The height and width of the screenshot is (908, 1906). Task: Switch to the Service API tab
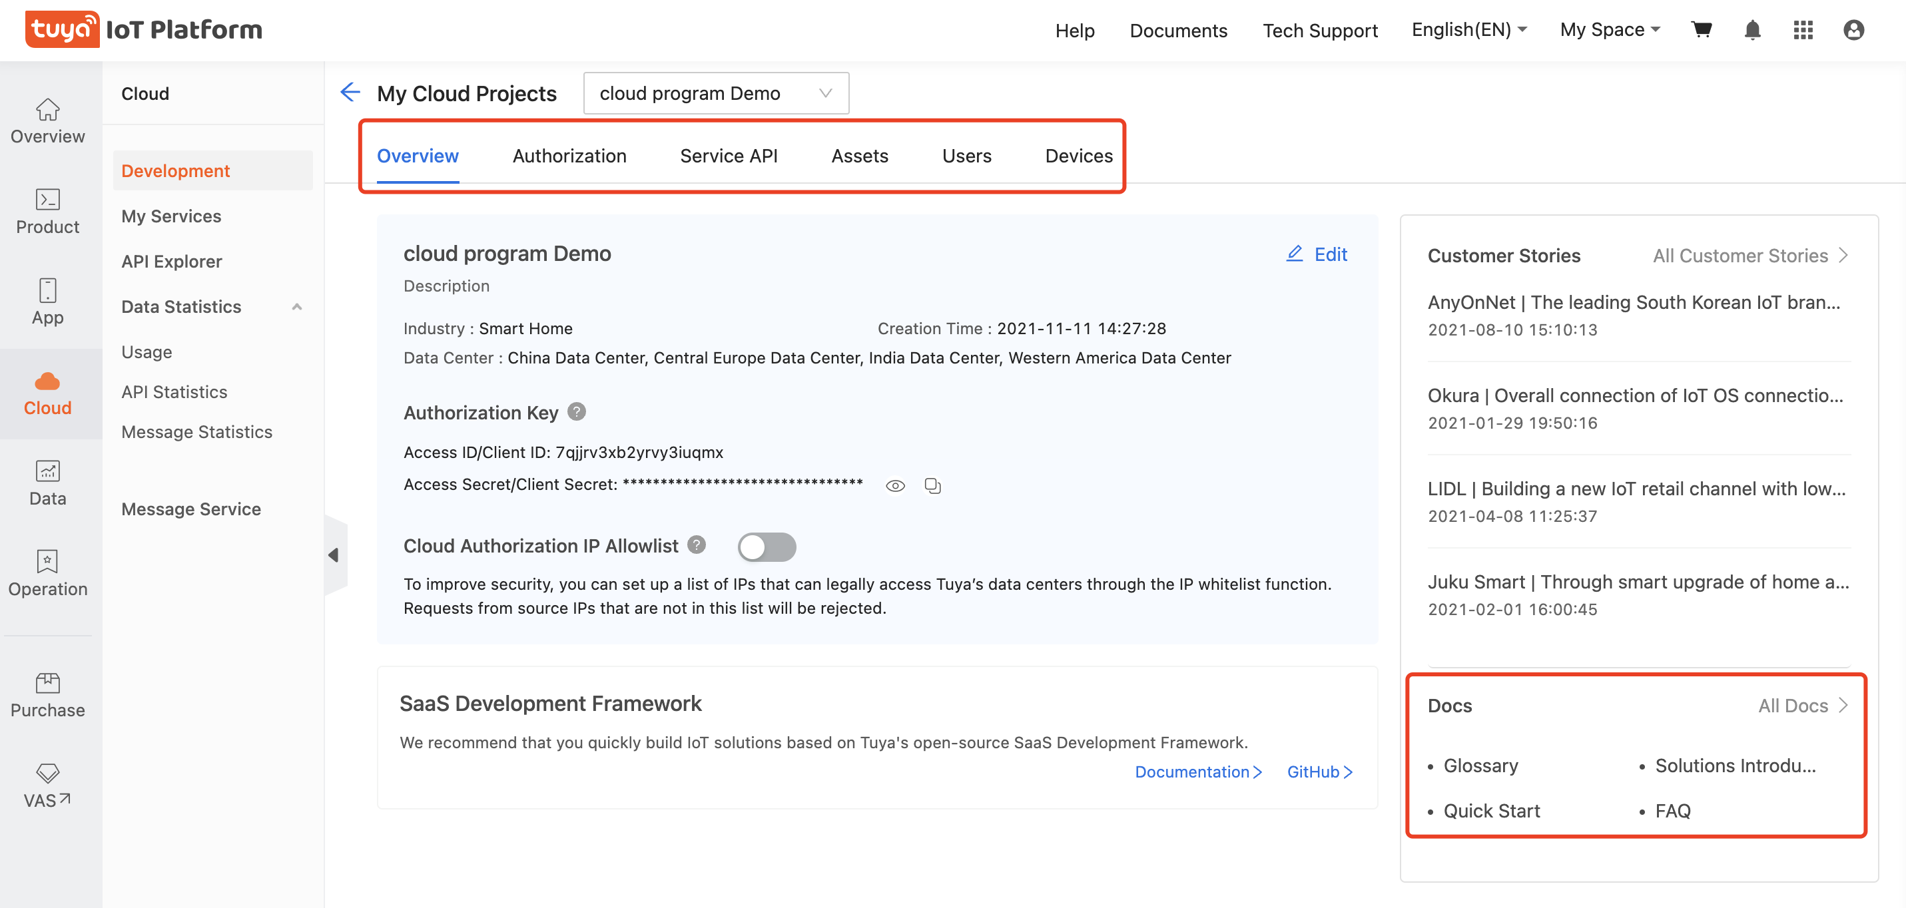(728, 156)
